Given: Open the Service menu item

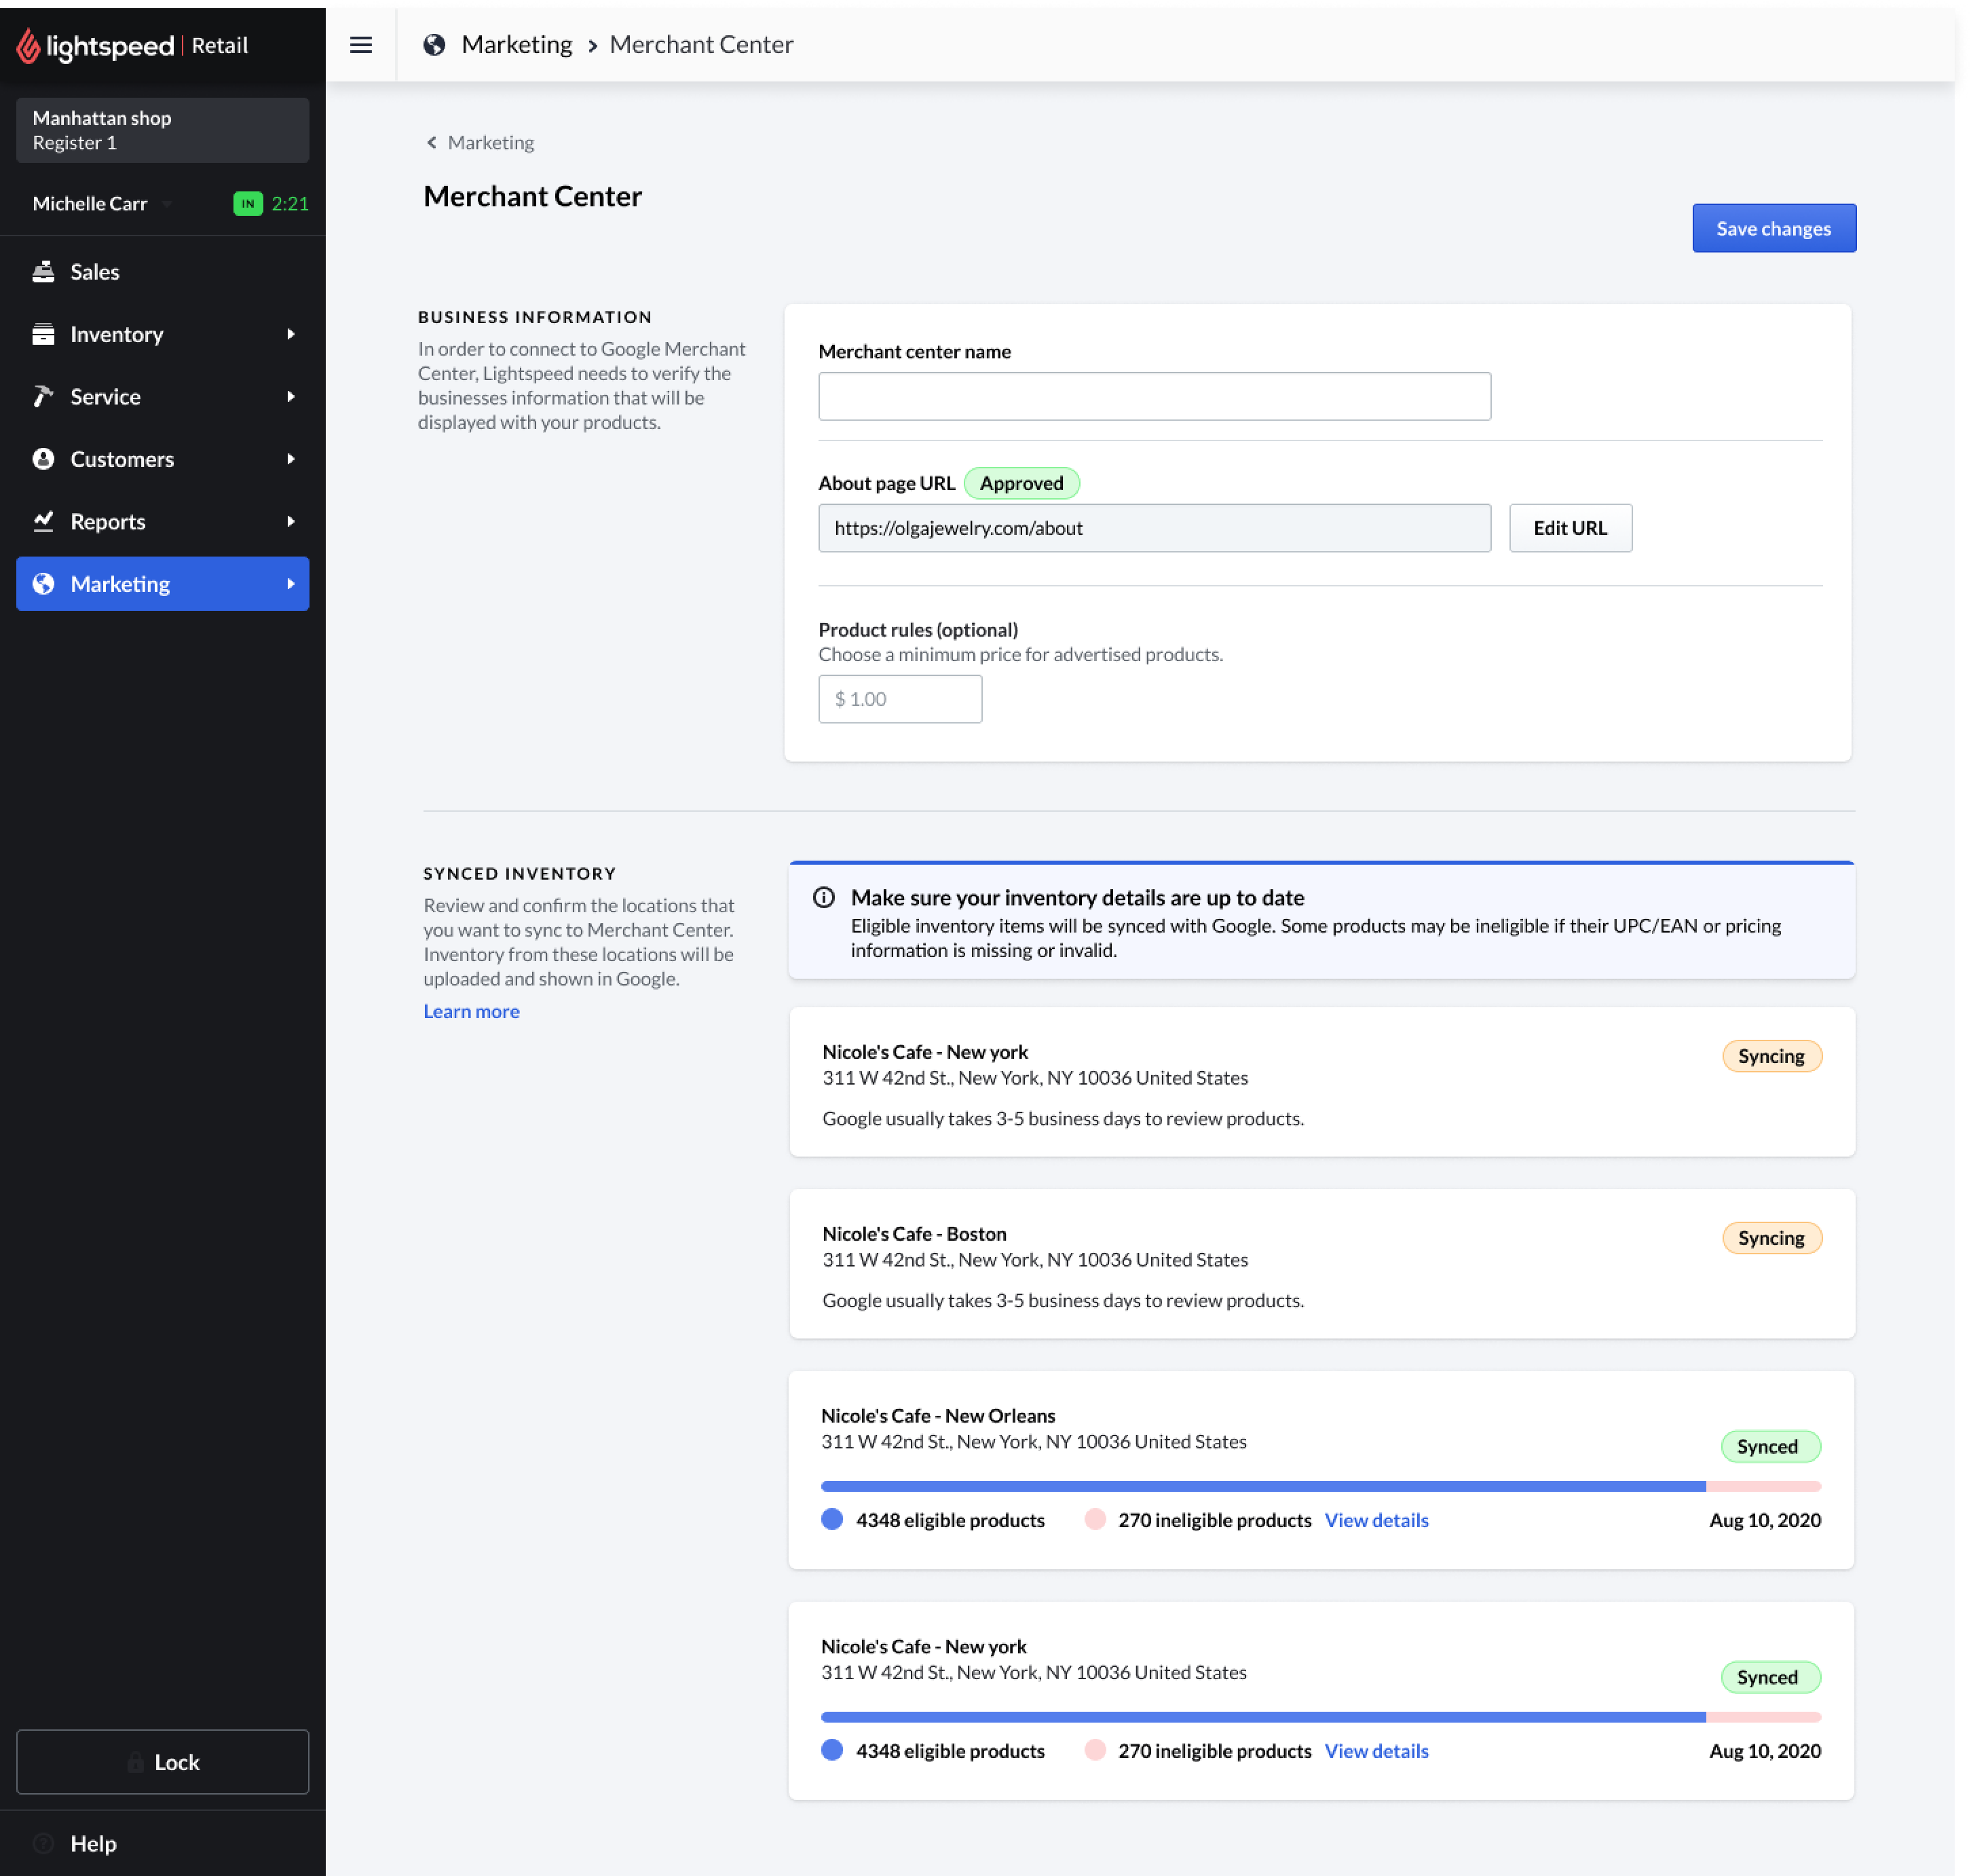Looking at the screenshot, I should click(x=163, y=397).
